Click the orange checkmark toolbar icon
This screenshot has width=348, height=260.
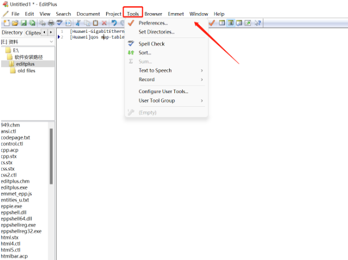pyautogui.click(x=212, y=23)
